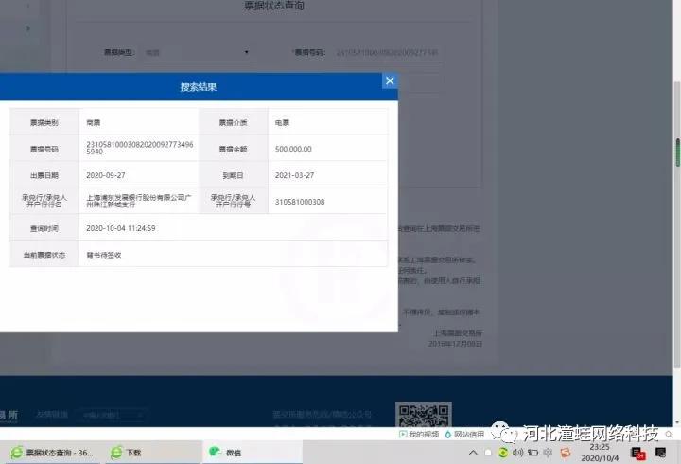The height and width of the screenshot is (464, 681).
Task: Open the Windows action center icon
Action: 660,453
